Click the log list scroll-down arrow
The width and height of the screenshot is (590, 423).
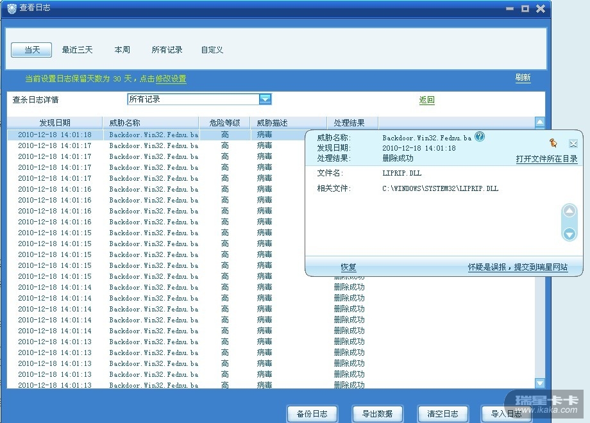(x=539, y=383)
